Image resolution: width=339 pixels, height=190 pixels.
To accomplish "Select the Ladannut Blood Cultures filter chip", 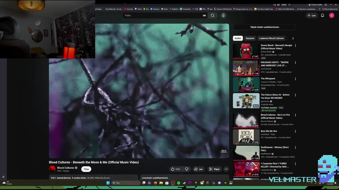I will point(271,38).
